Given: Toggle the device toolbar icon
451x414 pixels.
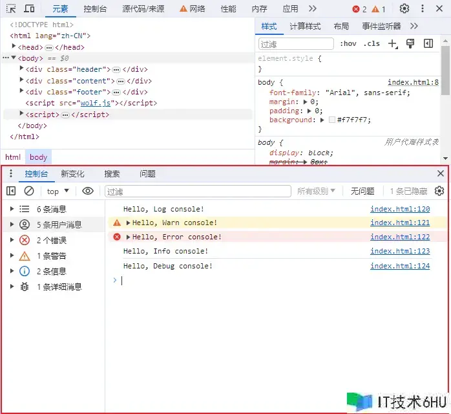Looking at the screenshot, I should [x=29, y=8].
